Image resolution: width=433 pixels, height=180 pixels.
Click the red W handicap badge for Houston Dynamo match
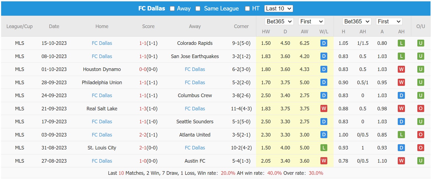pos(401,69)
